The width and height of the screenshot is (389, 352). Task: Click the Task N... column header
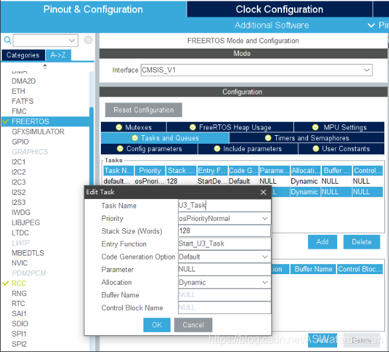119,170
